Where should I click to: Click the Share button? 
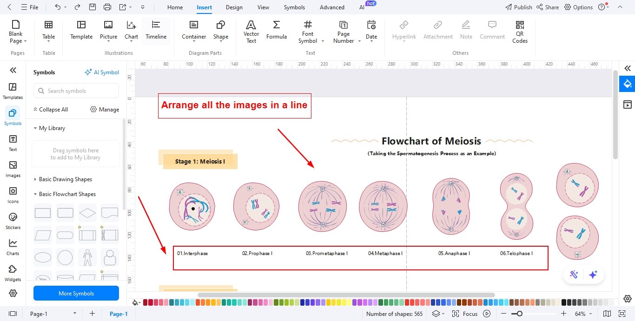[x=548, y=7]
